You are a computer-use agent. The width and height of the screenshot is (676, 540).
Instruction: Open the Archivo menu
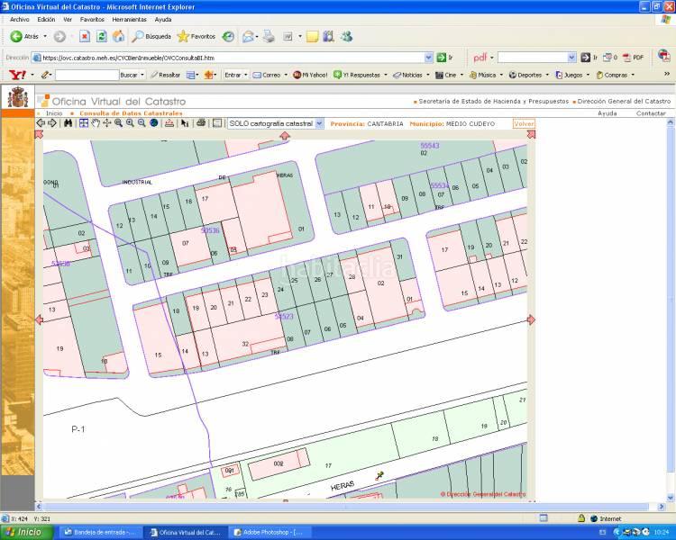pos(19,19)
